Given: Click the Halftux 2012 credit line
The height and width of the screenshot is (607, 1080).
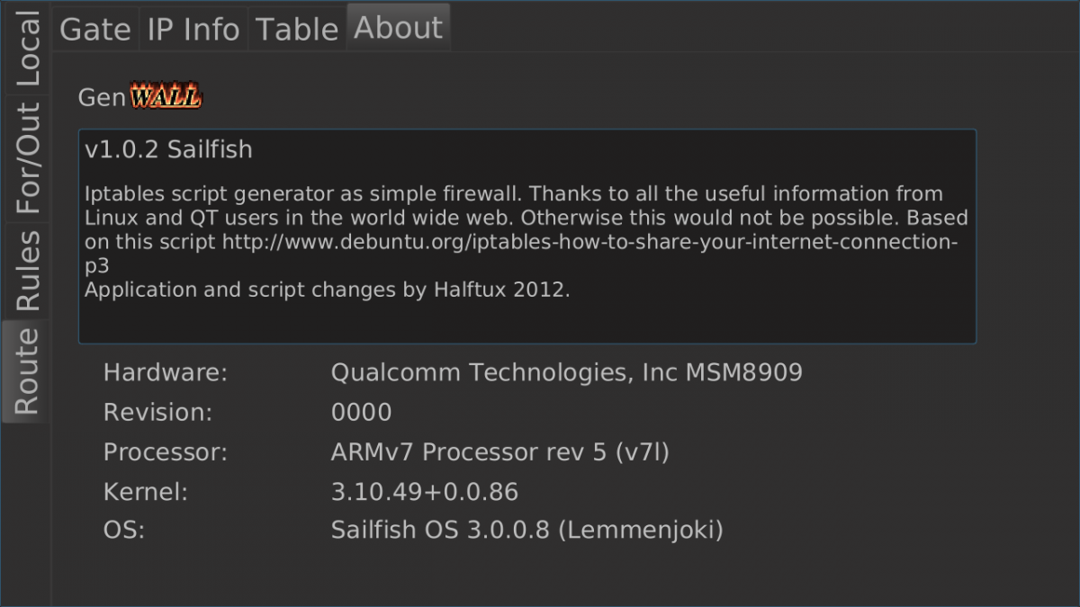Looking at the screenshot, I should click(327, 290).
